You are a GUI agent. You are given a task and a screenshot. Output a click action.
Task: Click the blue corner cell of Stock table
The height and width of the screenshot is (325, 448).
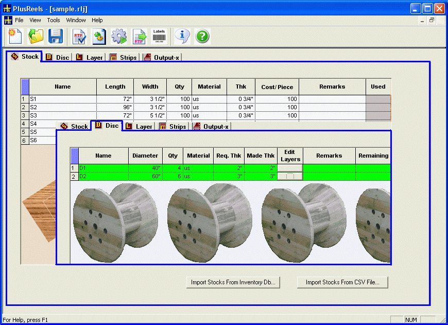coord(25,87)
